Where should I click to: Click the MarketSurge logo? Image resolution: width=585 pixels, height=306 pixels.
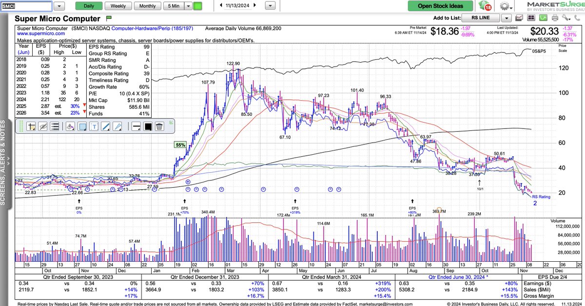pos(555,6)
